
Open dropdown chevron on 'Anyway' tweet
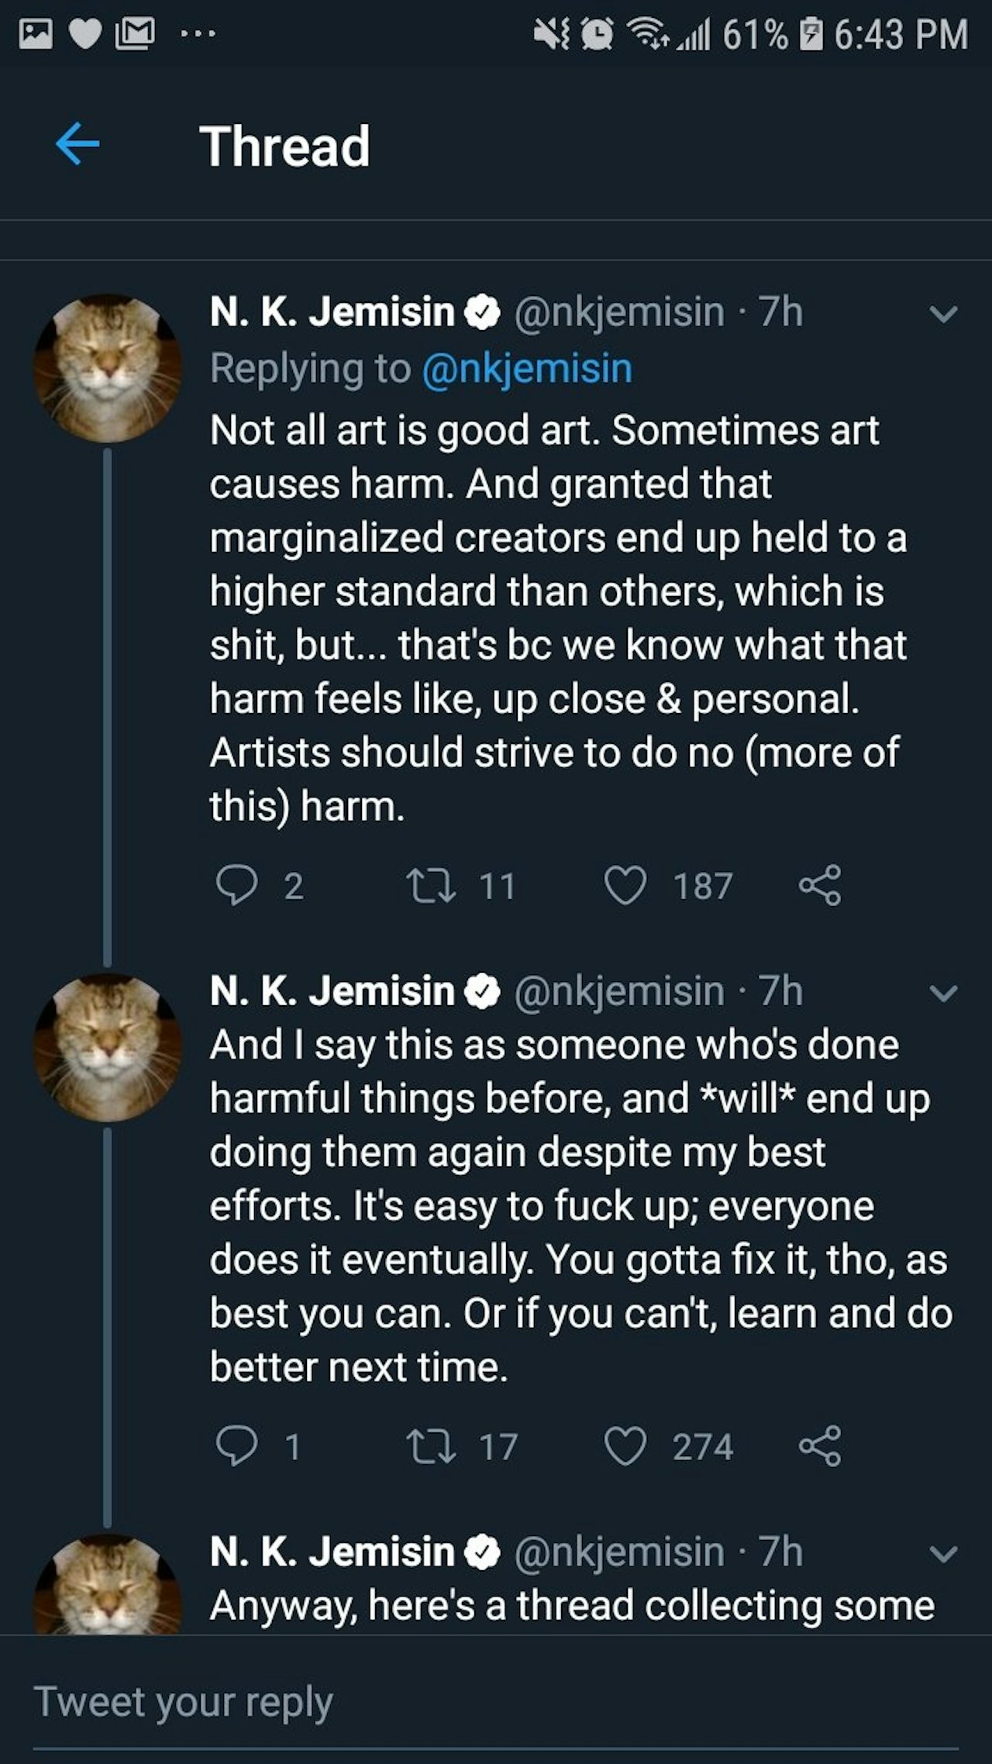[x=943, y=1553]
